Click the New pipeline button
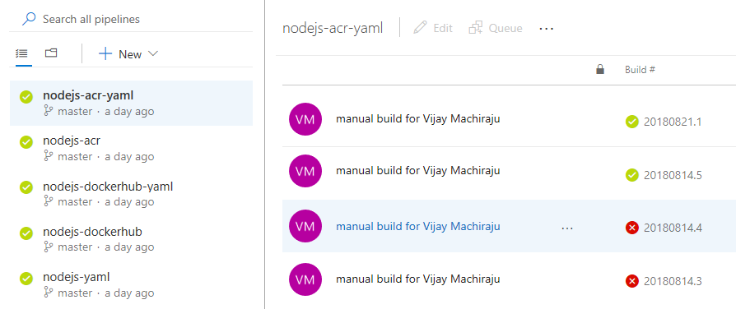The width and height of the screenshot is (736, 309). coord(128,54)
